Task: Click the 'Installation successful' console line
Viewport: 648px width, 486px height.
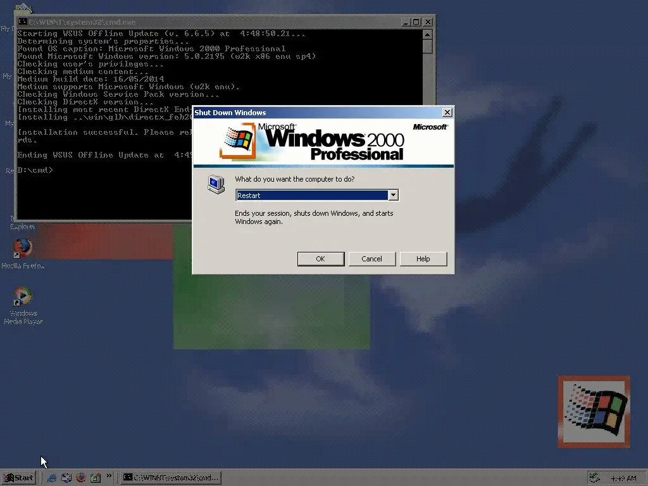Action: click(x=105, y=132)
